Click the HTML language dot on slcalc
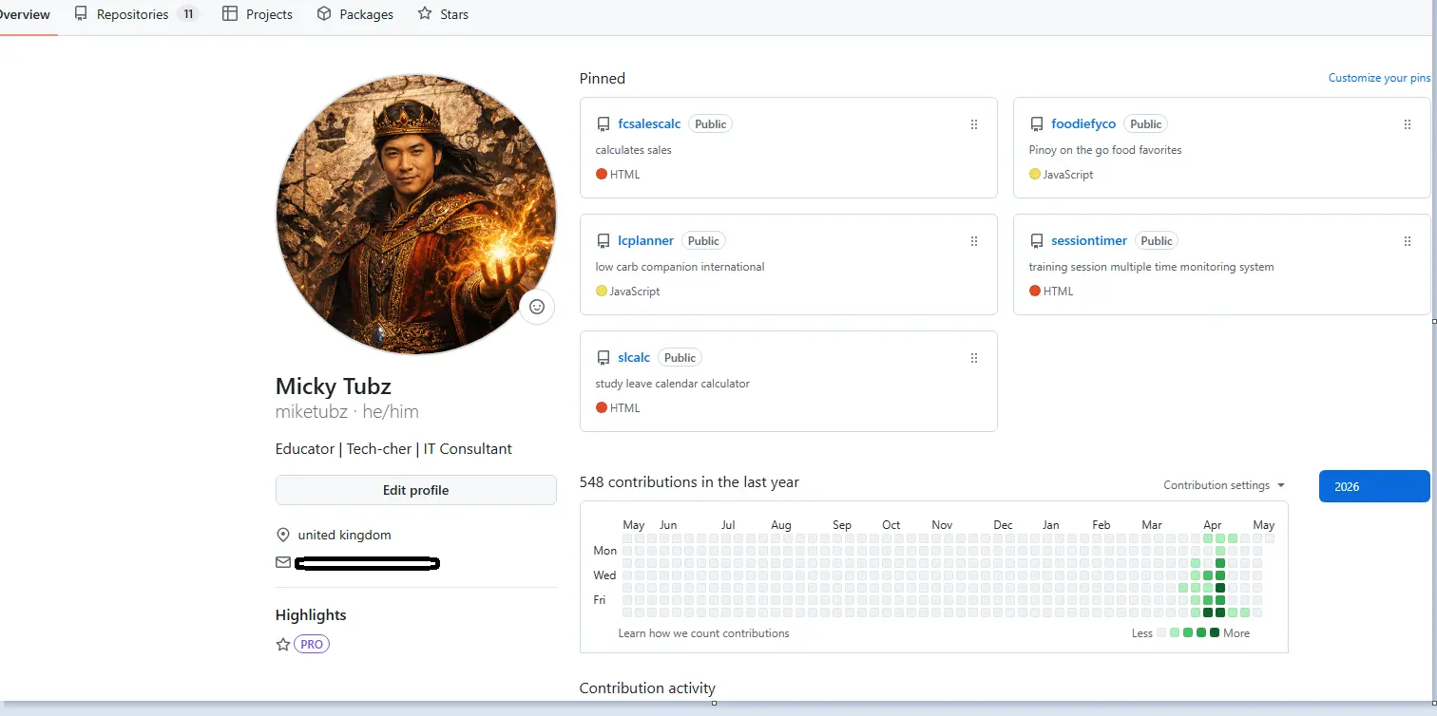The image size is (1437, 716). (602, 407)
